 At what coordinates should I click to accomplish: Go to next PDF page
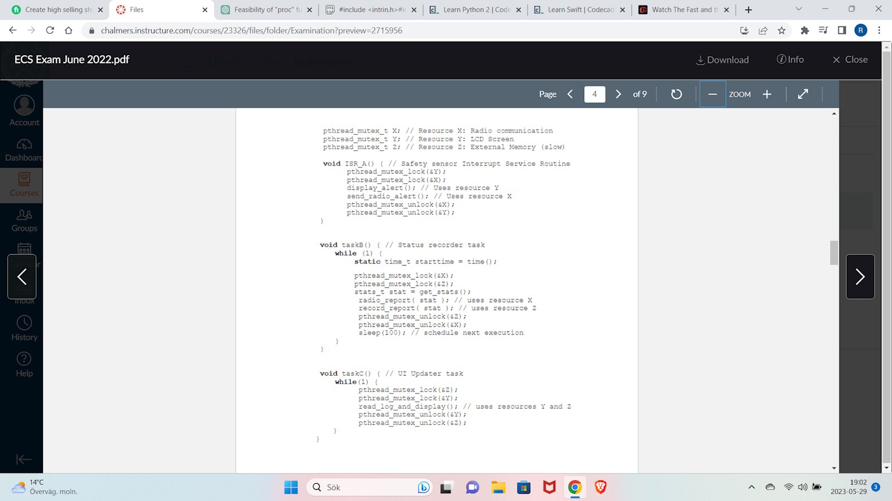(618, 94)
